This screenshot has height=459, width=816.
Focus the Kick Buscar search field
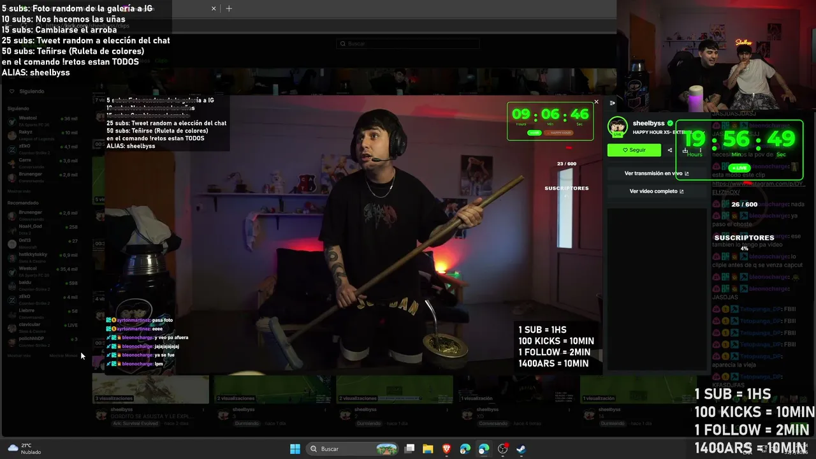point(408,43)
